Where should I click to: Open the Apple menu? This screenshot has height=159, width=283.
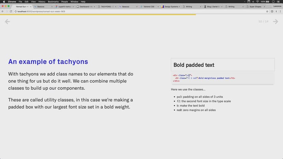click(x=3, y=2)
